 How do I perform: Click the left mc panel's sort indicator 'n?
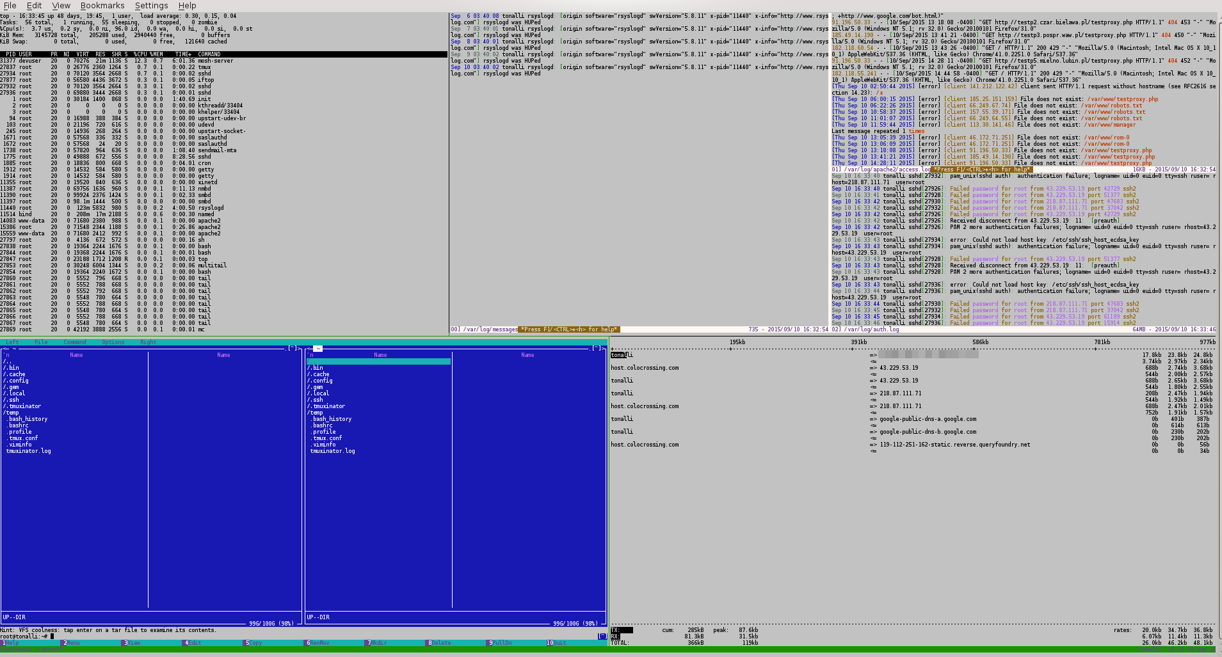click(6, 355)
